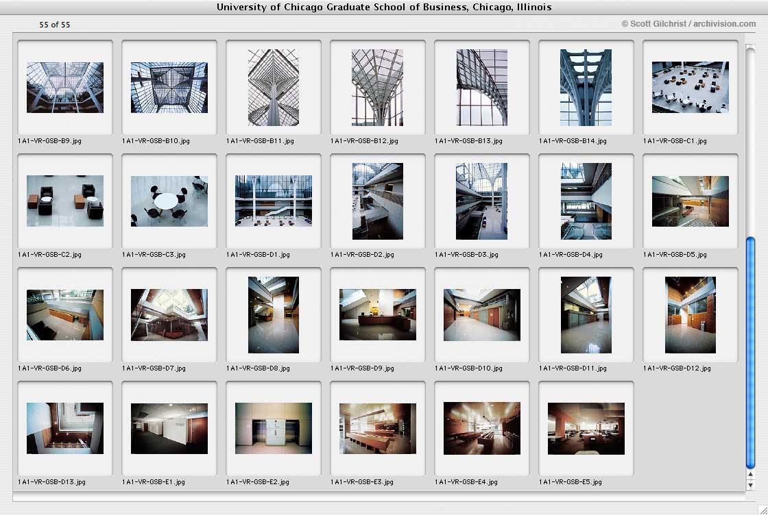Screen dimensions: 768x515
Task: Click filename label 1A1-VR-GSB-E5.jpg
Action: tap(571, 482)
